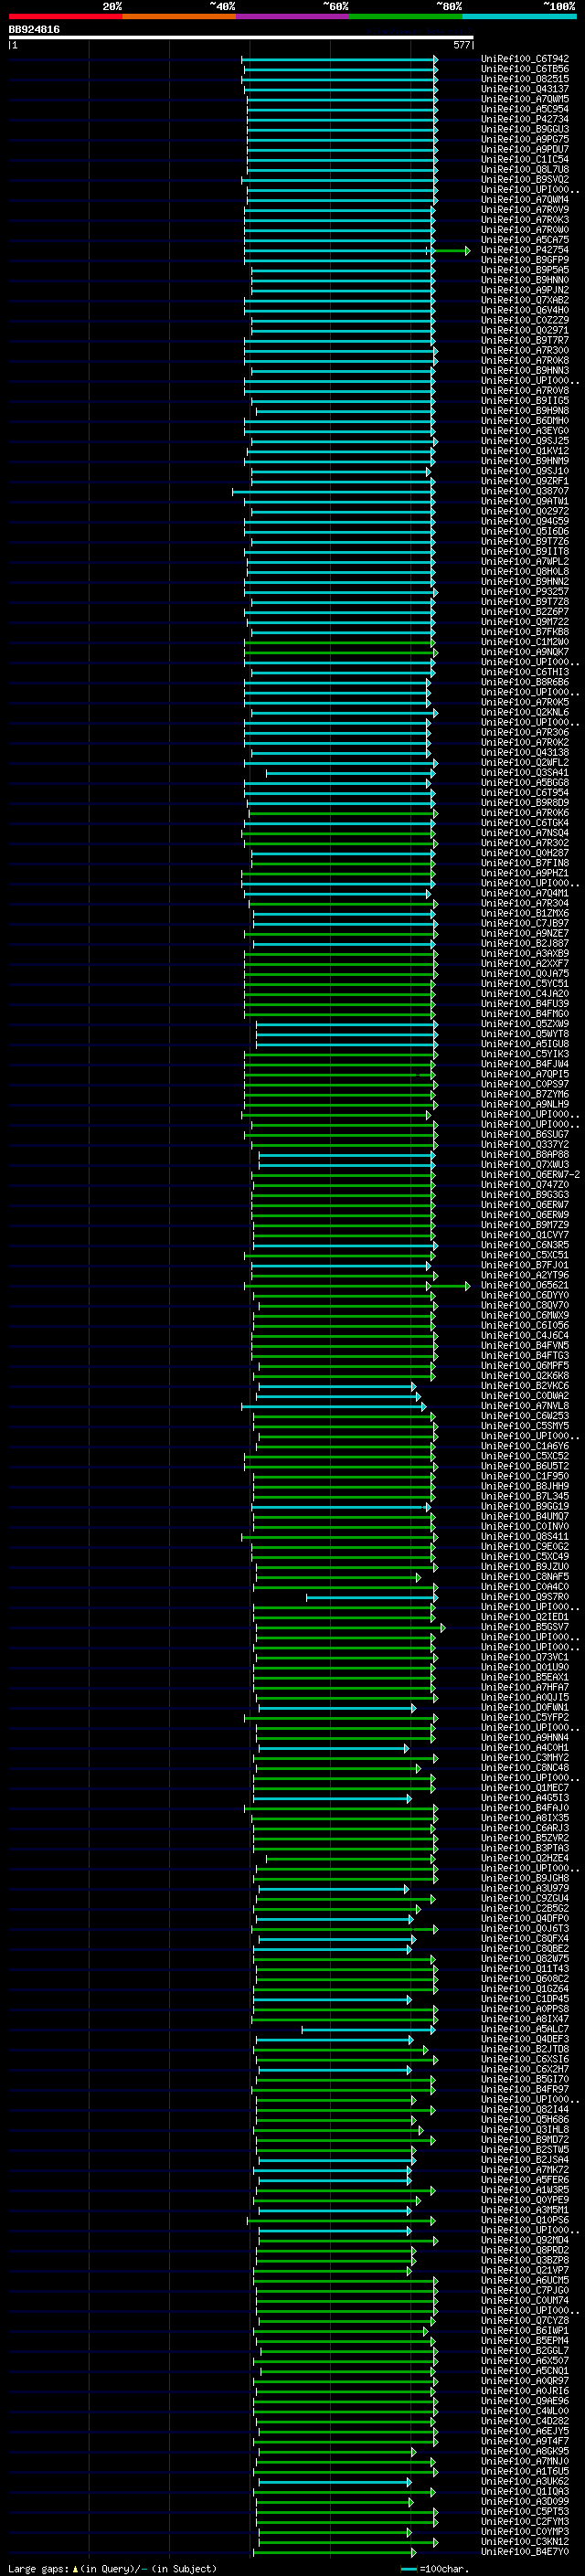
Task: Select the UniRef100_C8NAF5 label
Action: [x=525, y=1577]
